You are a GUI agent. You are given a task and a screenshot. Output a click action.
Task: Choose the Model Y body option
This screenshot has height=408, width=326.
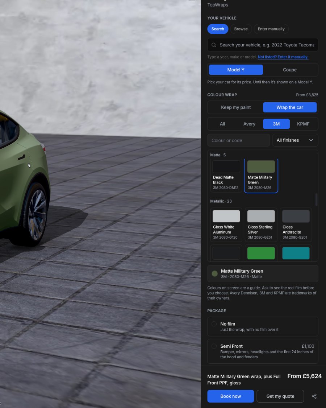236,70
